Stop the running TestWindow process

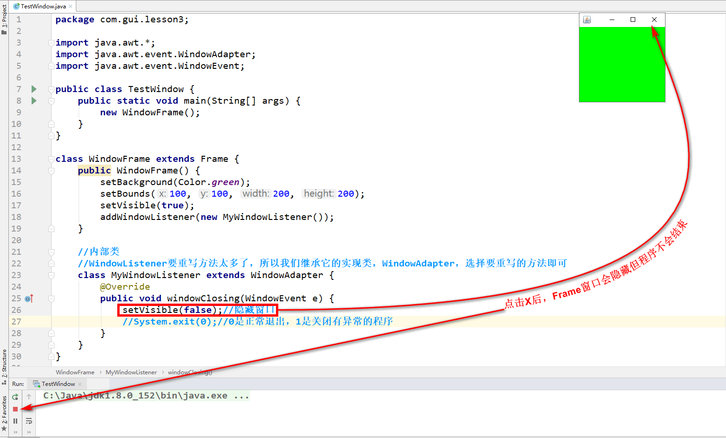[15, 409]
